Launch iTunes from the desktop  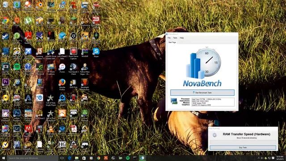click(62, 67)
